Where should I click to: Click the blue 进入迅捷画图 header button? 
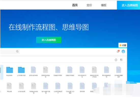coord(128,5)
